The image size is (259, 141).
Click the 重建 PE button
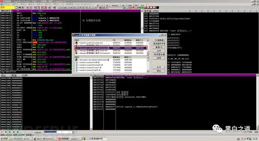pyautogui.click(x=159, y=47)
